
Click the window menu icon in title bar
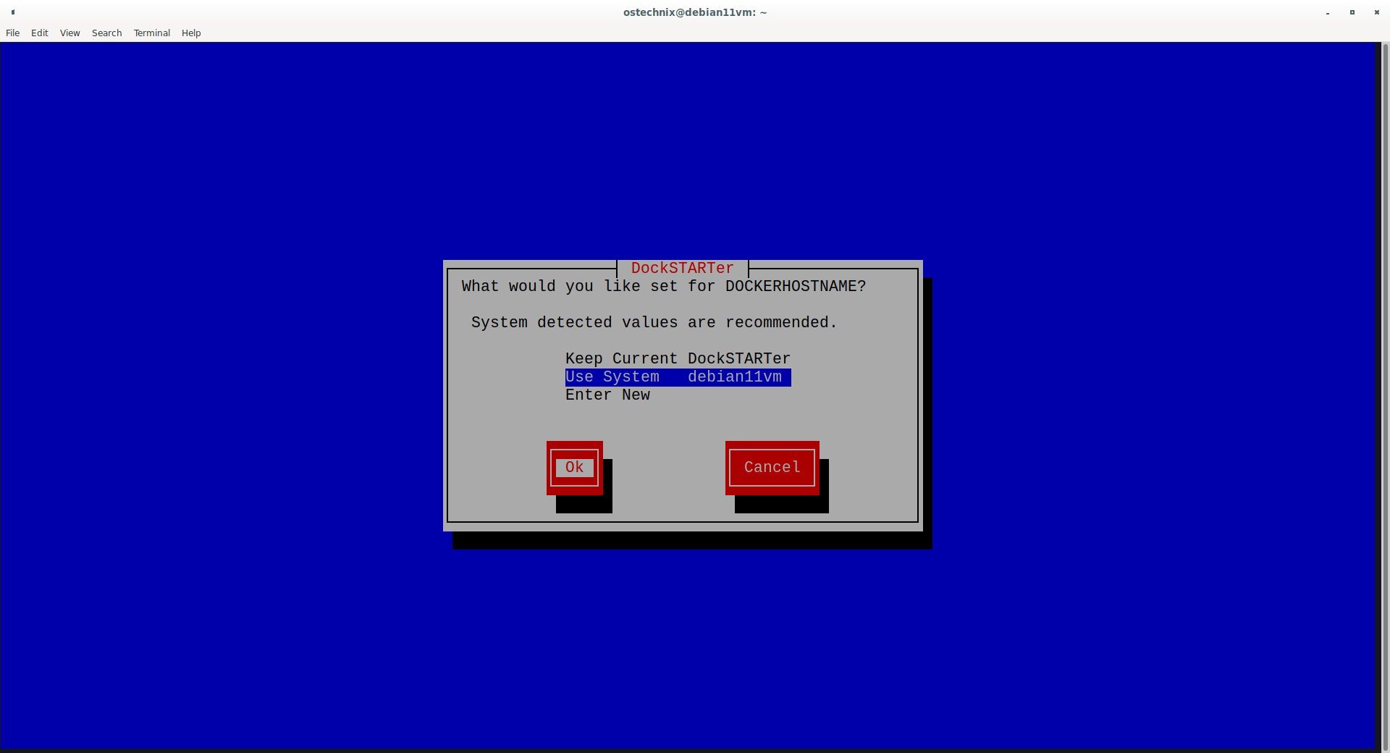click(x=13, y=12)
